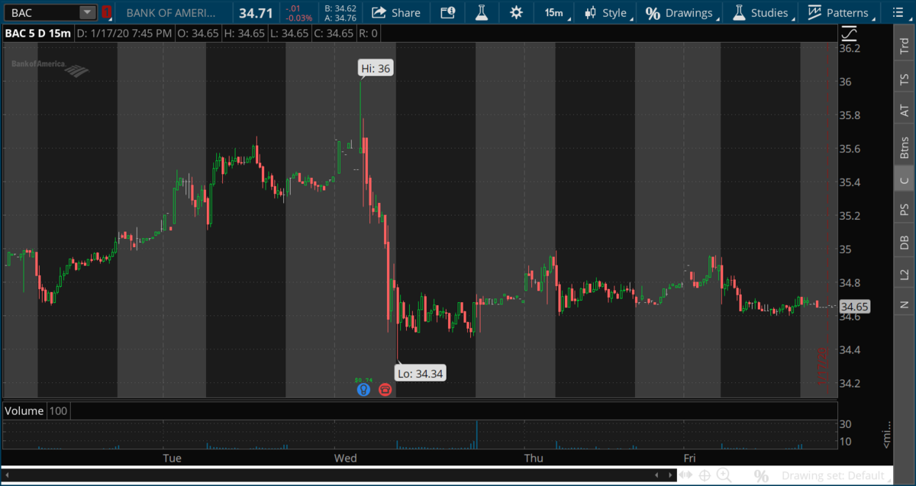The width and height of the screenshot is (916, 486).
Task: Open the Patterns menu
Action: click(x=841, y=12)
